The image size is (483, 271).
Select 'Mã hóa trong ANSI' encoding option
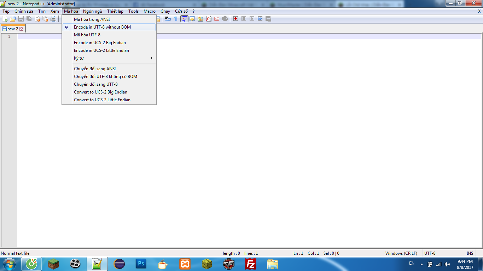(109, 19)
